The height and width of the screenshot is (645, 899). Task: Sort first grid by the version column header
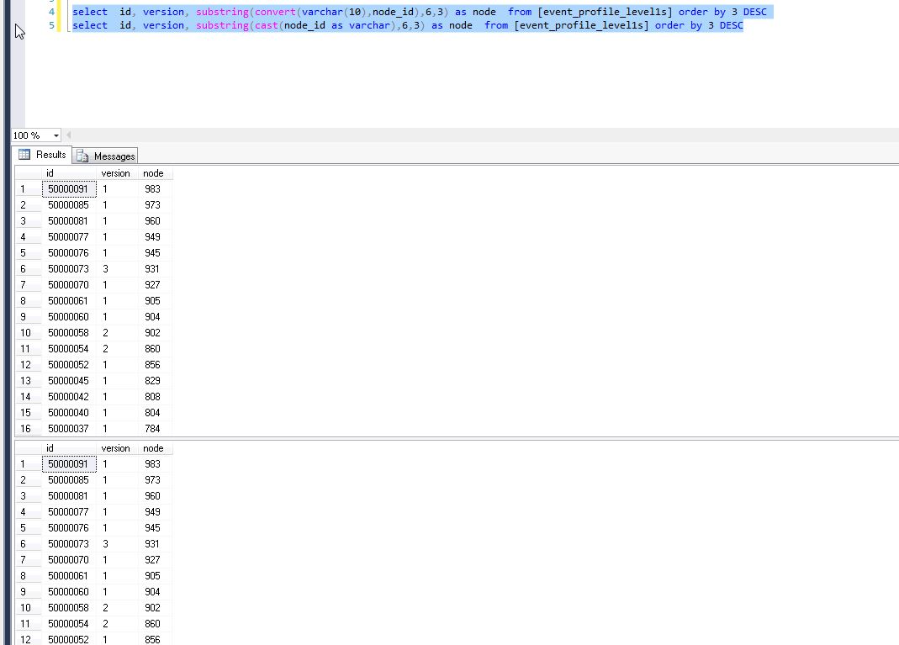[115, 173]
